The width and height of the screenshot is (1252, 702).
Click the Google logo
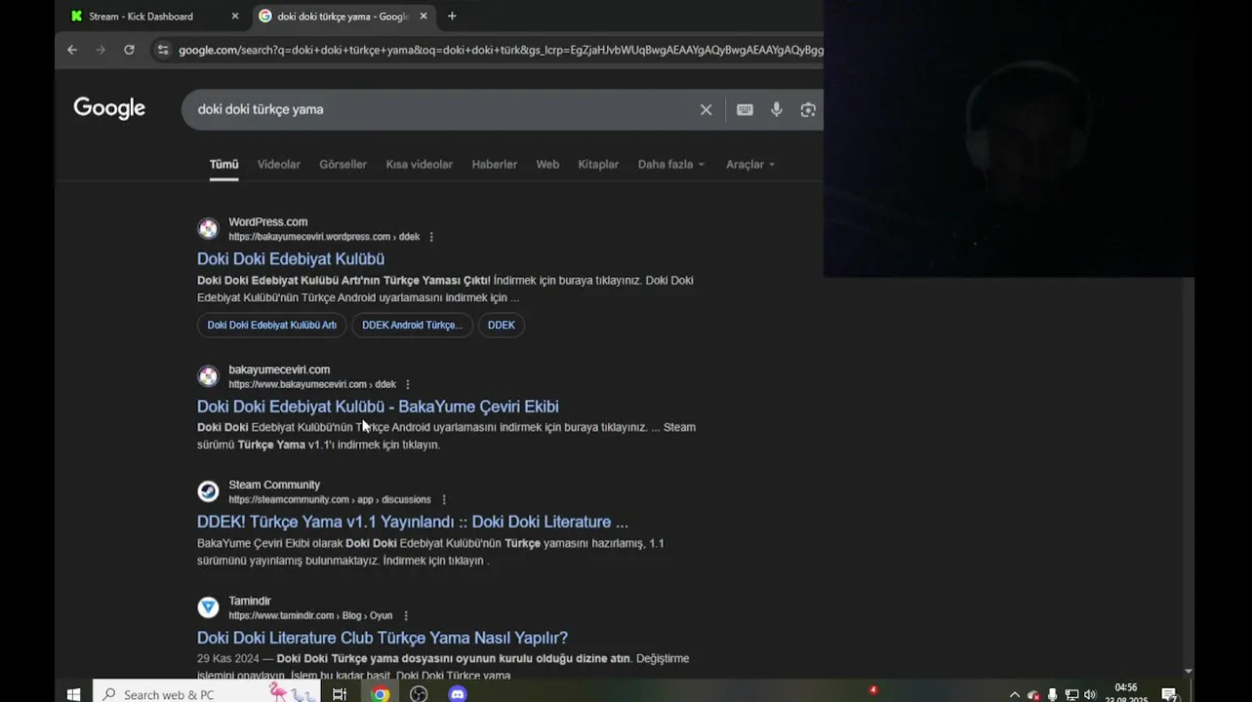(109, 108)
